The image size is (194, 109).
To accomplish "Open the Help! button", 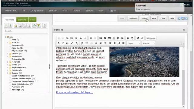I will pos(172,18).
